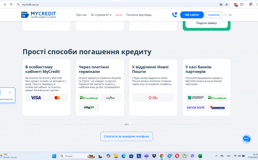Open the 'Про нас' menu item
The image size is (258, 160).
(x=81, y=15)
